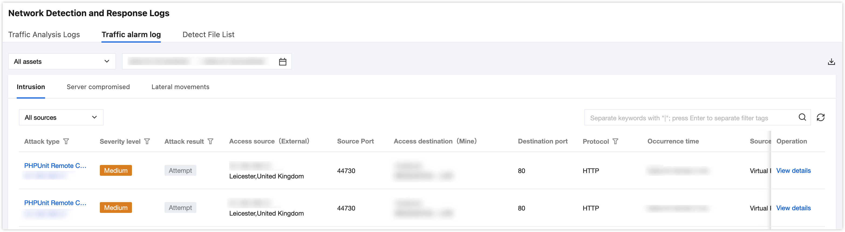Select the Lateral movements tab
This screenshot has width=845, height=232.
[180, 87]
